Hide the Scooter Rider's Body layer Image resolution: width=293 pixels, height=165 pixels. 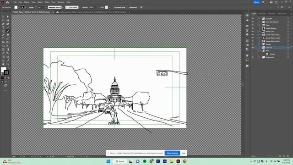[253, 41]
